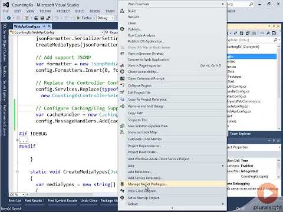Open the editor zoom percentage dropdown
This screenshot has height=212, width=283.
point(24,194)
